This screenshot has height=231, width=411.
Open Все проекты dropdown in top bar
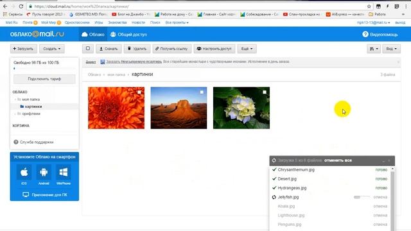click(x=177, y=22)
